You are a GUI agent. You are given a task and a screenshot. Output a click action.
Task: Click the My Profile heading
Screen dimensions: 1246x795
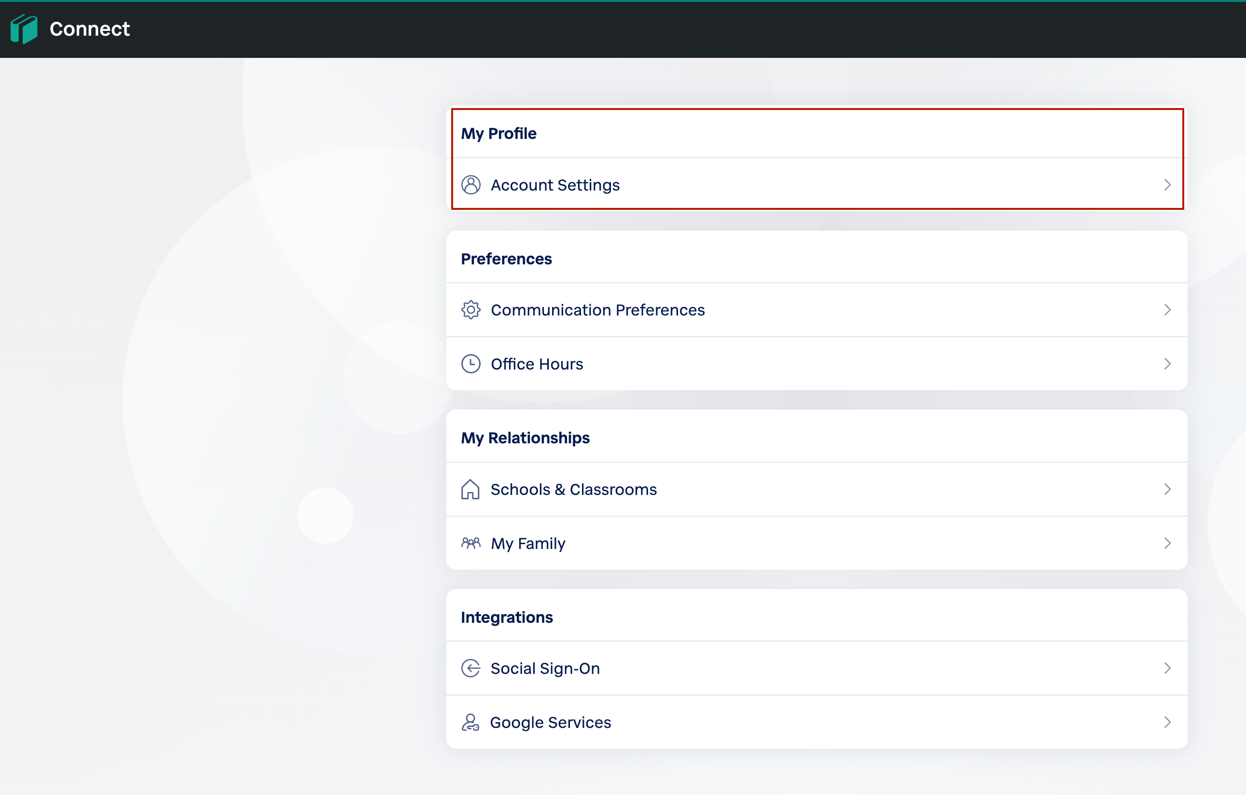point(498,134)
